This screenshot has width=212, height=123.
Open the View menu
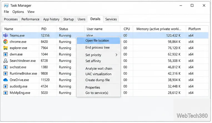(x=31, y=12)
